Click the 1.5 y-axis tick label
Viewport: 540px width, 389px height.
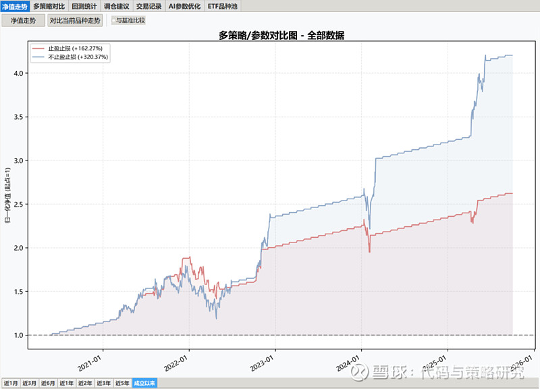click(19, 292)
